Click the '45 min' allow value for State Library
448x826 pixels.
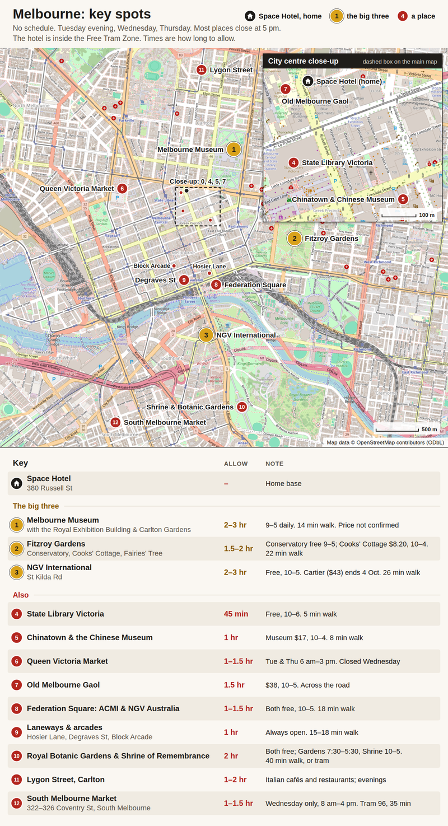click(236, 614)
